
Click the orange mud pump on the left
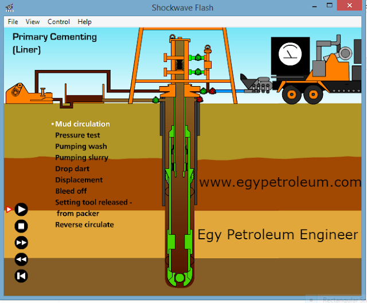pos(29,94)
